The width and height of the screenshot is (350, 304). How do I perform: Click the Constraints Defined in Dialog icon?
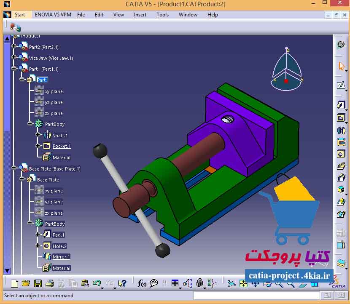pos(341,232)
